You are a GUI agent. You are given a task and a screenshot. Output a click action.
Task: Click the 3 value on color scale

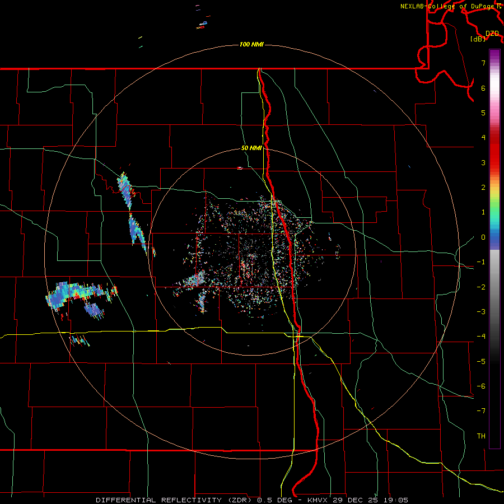[x=483, y=162]
